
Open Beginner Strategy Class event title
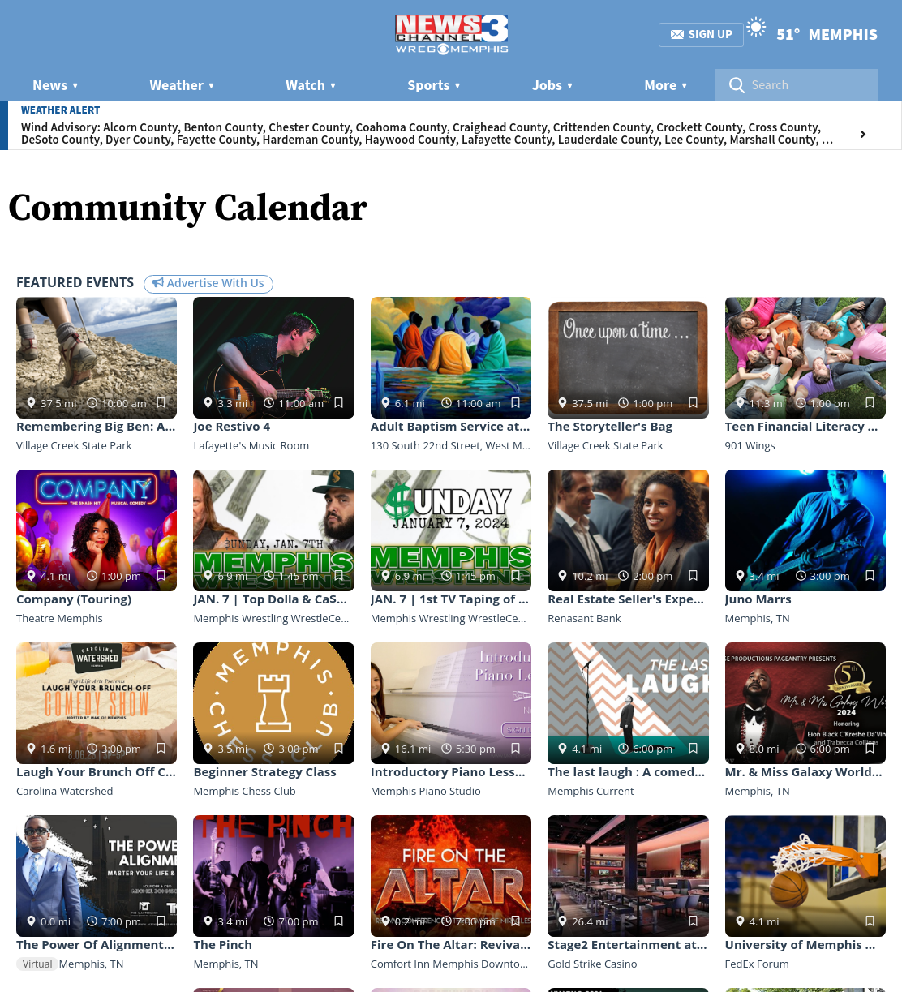(x=264, y=772)
